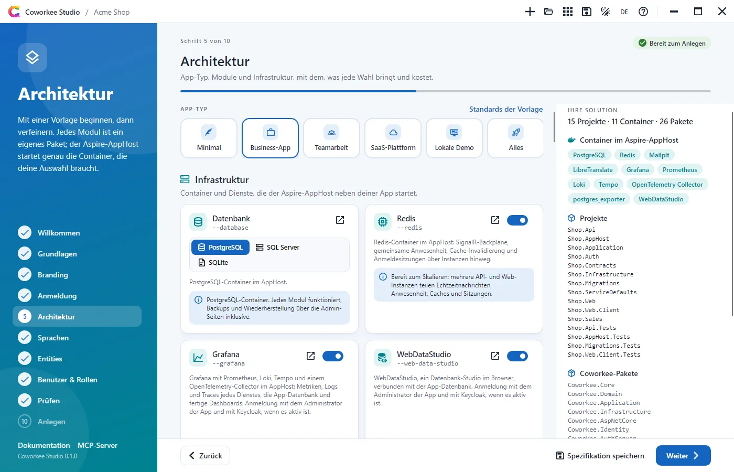Disable the Redis toggle switch
Image resolution: width=734 pixels, height=472 pixels.
pos(517,220)
